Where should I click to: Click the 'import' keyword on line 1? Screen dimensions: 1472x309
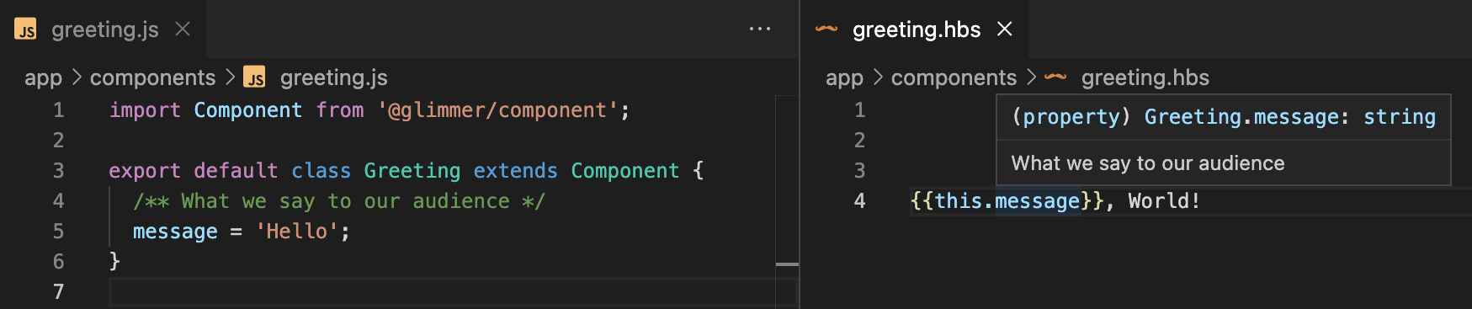[145, 110]
